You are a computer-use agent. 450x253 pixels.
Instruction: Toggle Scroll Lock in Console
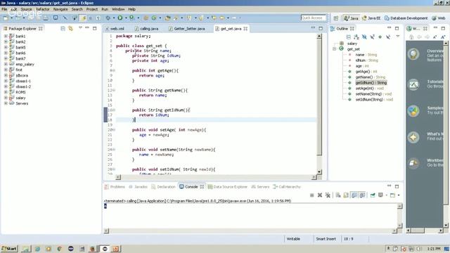tap(346, 195)
